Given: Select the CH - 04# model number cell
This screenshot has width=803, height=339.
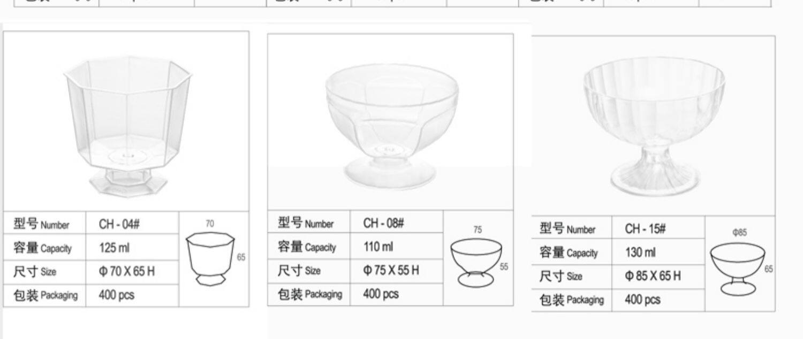Looking at the screenshot, I should tap(132, 224).
